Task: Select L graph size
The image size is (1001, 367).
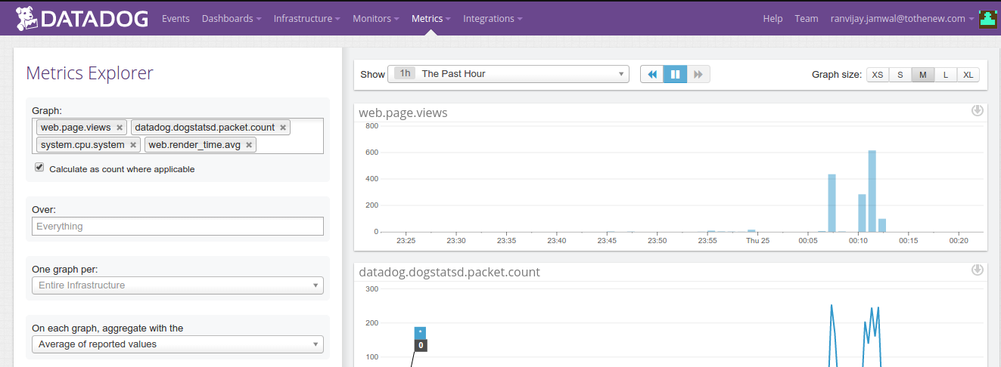Action: coord(946,75)
